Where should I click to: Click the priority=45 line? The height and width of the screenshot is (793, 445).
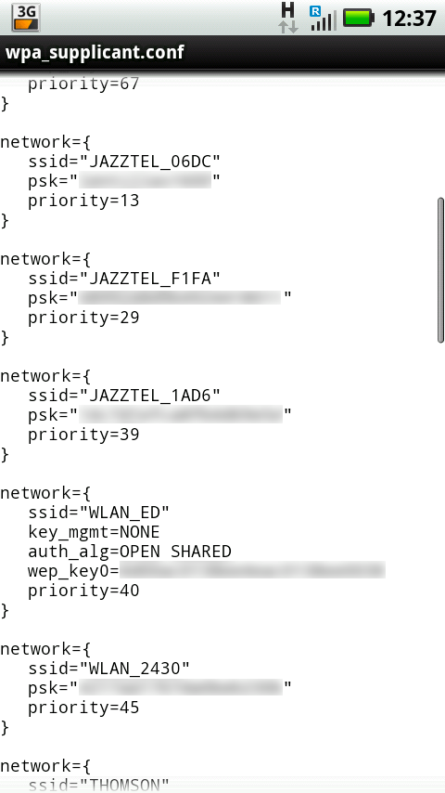pyautogui.click(x=83, y=708)
